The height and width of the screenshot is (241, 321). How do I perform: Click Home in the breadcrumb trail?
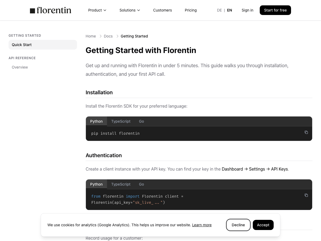(x=91, y=36)
